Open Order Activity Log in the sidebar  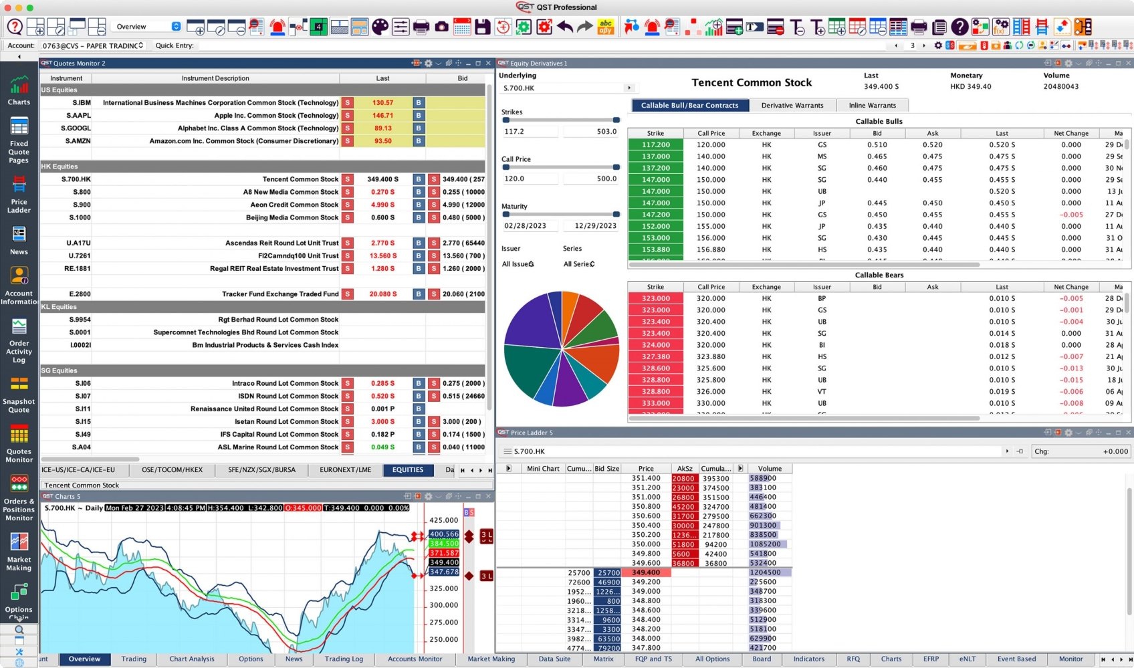(x=19, y=341)
